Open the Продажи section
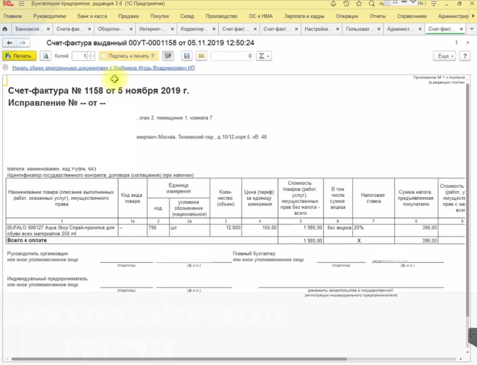Viewport: 477px width, 365px height. point(128,16)
